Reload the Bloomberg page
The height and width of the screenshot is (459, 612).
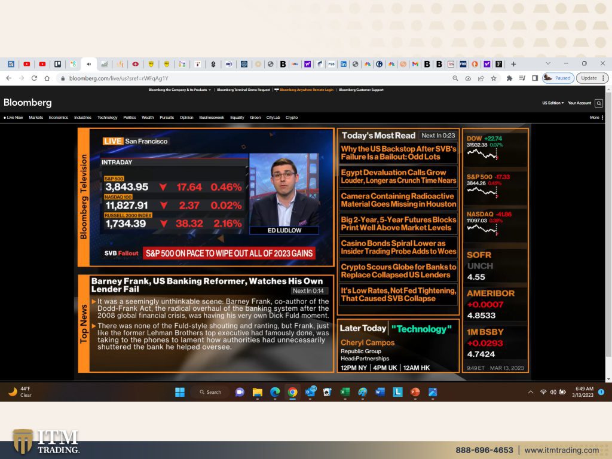[34, 78]
